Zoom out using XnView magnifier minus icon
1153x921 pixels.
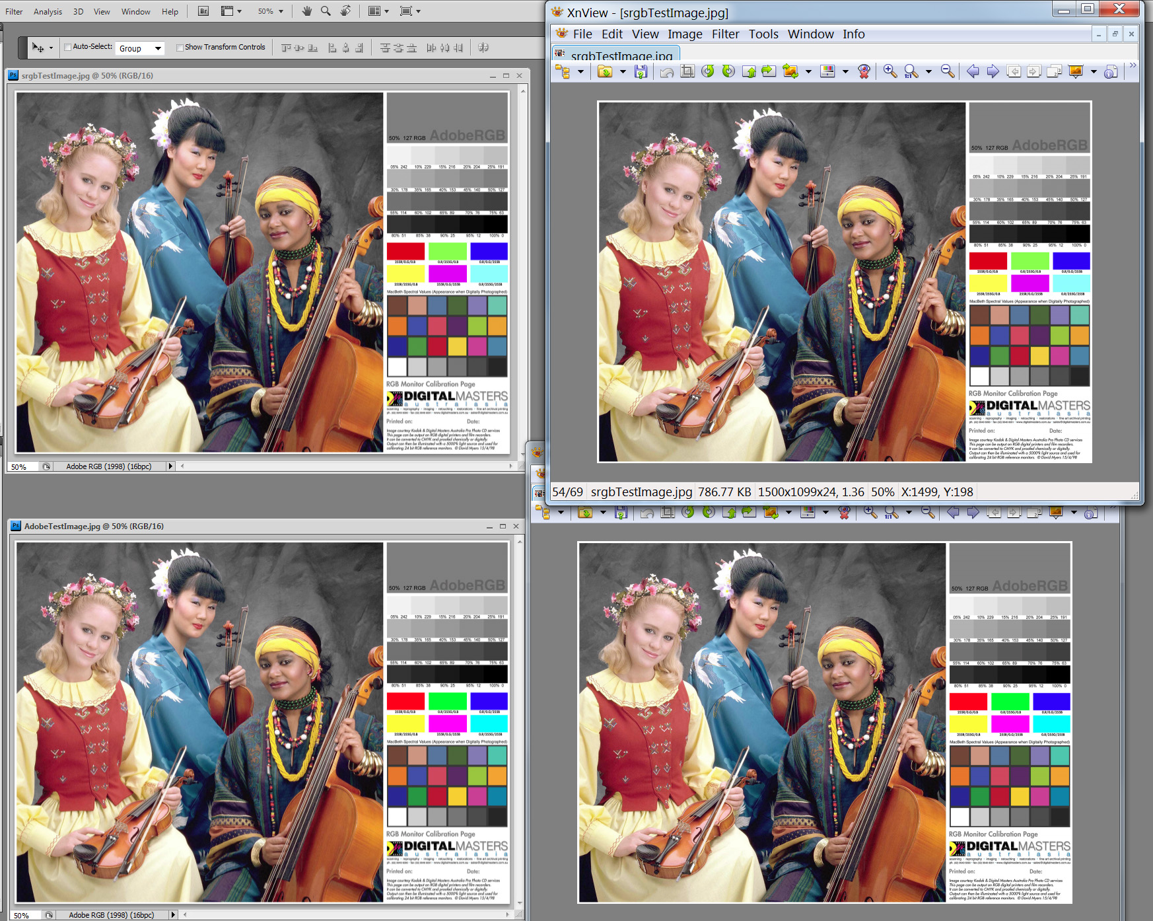[x=947, y=71]
